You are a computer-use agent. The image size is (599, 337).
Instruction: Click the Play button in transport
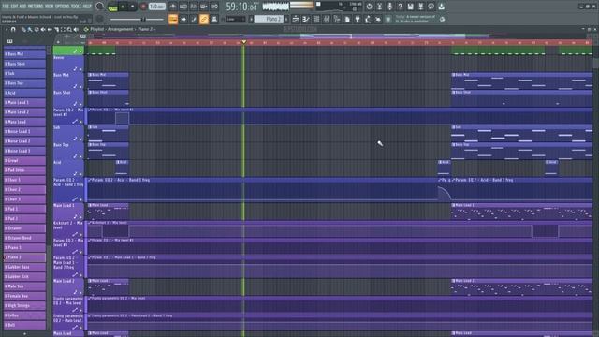[123, 7]
